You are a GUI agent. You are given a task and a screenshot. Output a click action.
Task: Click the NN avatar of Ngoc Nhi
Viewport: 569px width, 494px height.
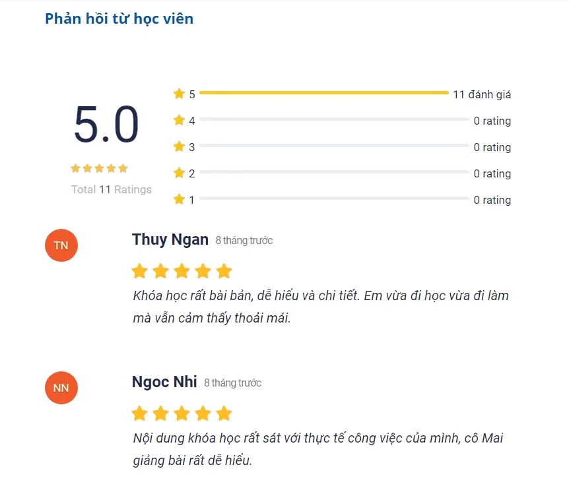coord(61,388)
